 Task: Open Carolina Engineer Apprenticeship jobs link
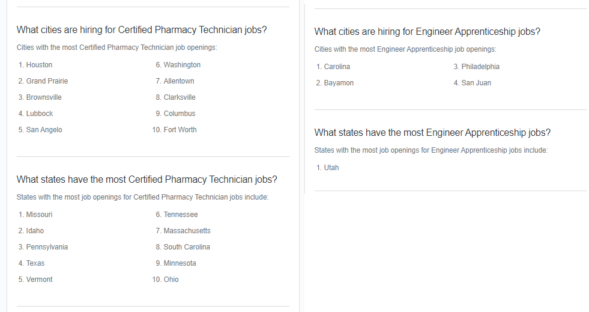(337, 67)
